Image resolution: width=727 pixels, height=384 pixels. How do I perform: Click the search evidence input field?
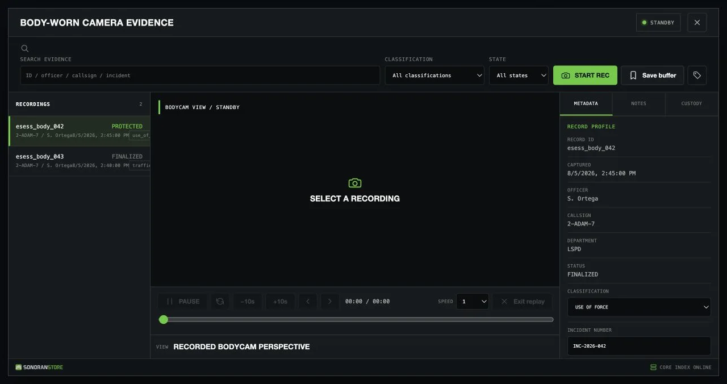200,76
